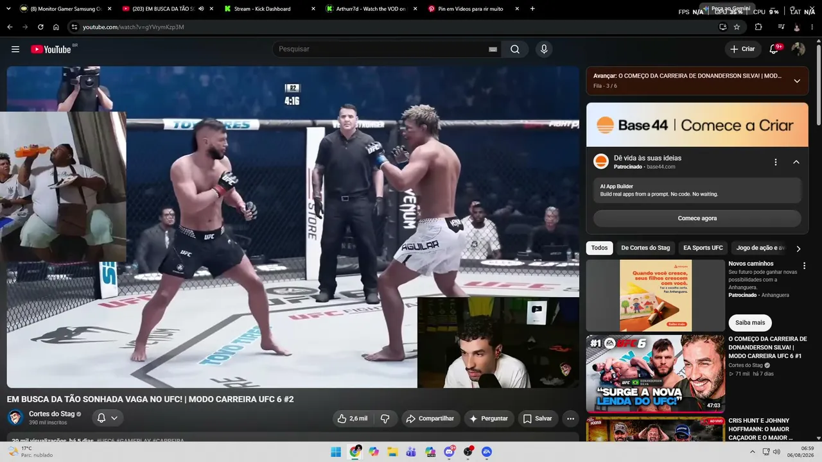Click the Perguntar button
This screenshot has height=462, width=822.
tap(489, 418)
